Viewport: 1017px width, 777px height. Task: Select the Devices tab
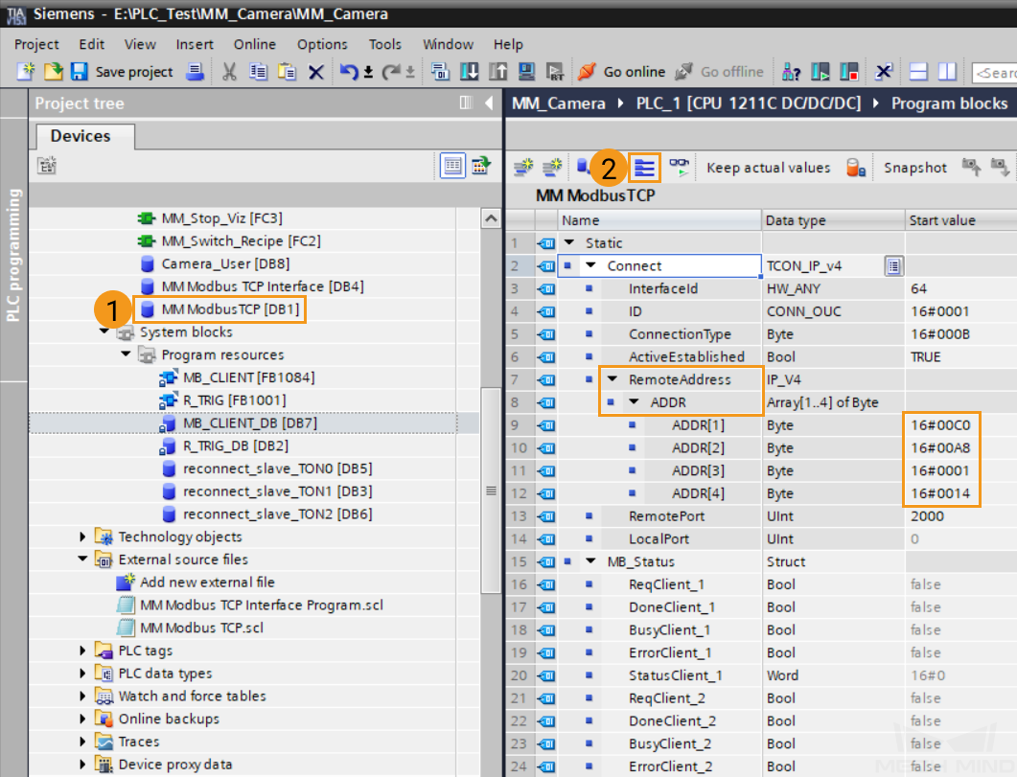(81, 136)
